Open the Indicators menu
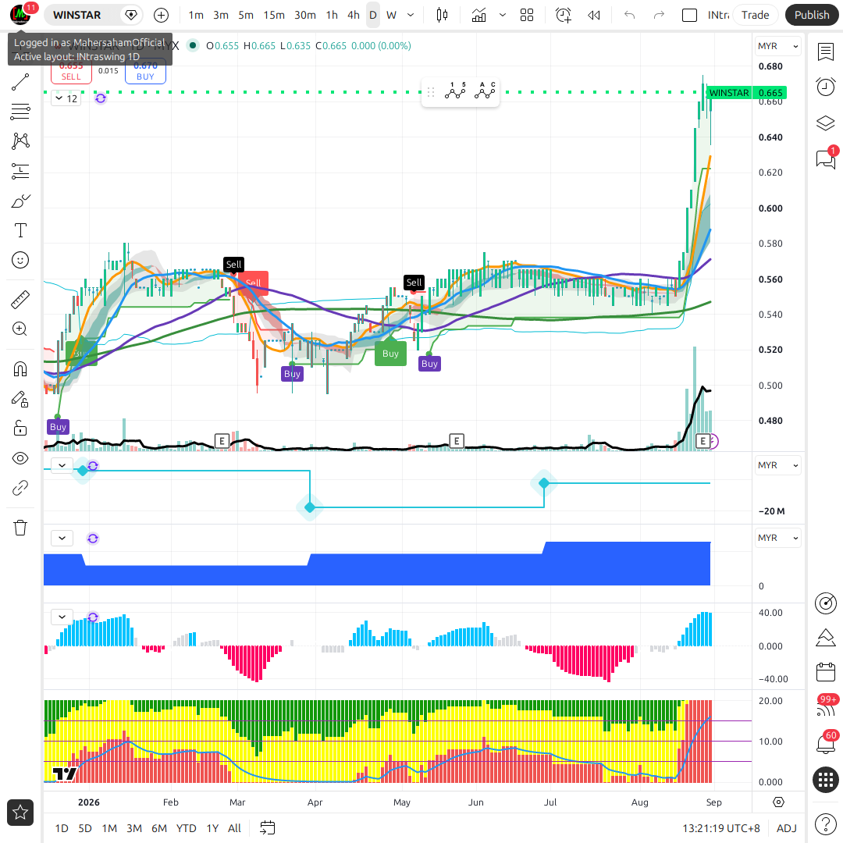The width and height of the screenshot is (843, 843). pyautogui.click(x=478, y=15)
